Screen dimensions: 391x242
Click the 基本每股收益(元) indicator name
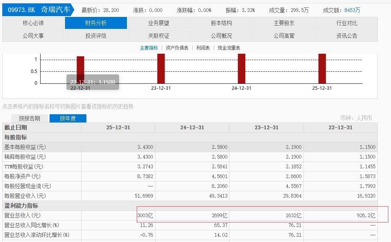[25, 147]
